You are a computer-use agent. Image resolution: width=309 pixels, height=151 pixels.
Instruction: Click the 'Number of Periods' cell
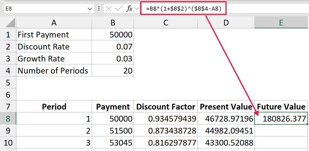[x=54, y=71]
